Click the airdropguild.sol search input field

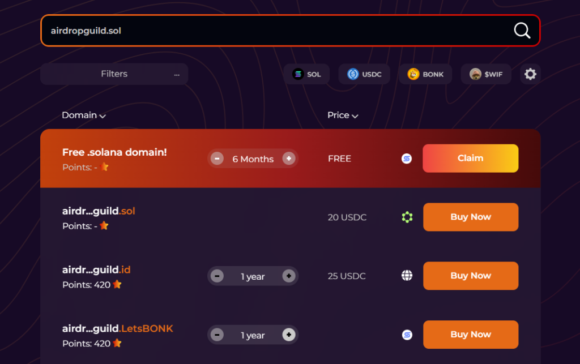point(227,30)
